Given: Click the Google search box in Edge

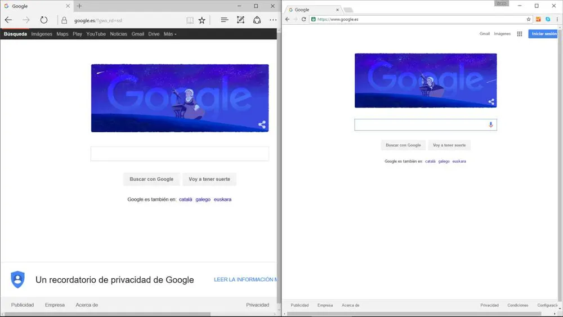Looking at the screenshot, I should (x=180, y=154).
